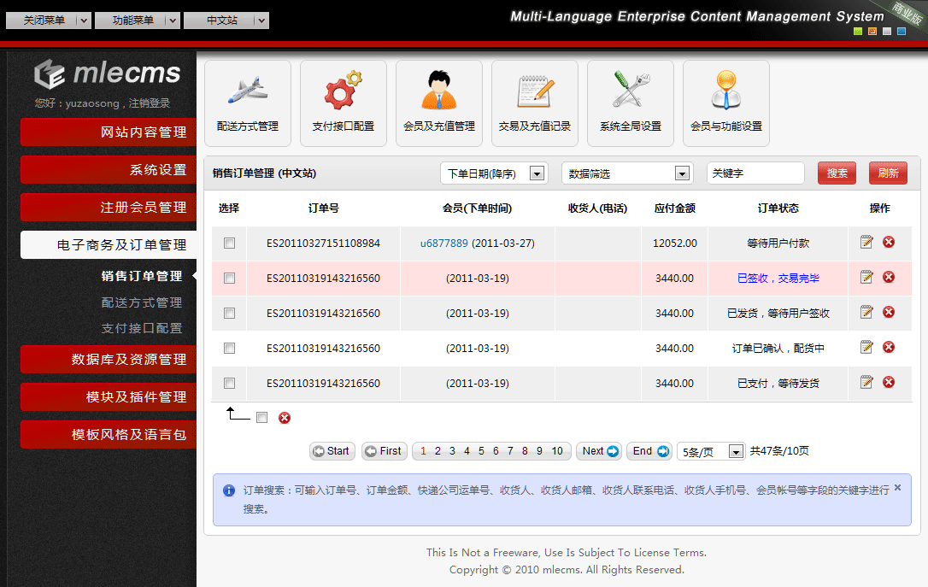Tick the checkbox of the 订单已确认，配货中 order

coord(230,348)
